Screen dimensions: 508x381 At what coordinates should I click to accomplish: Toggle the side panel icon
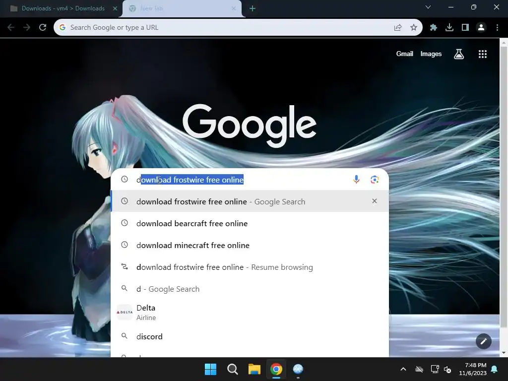465,28
